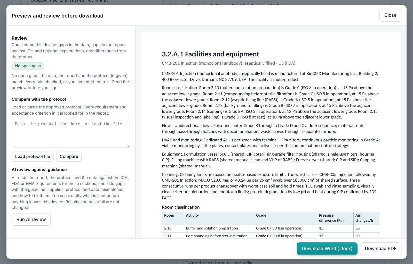Click the paragraph starting "HVAC and monitoring"
This screenshot has height=264, width=413.
[271, 143]
